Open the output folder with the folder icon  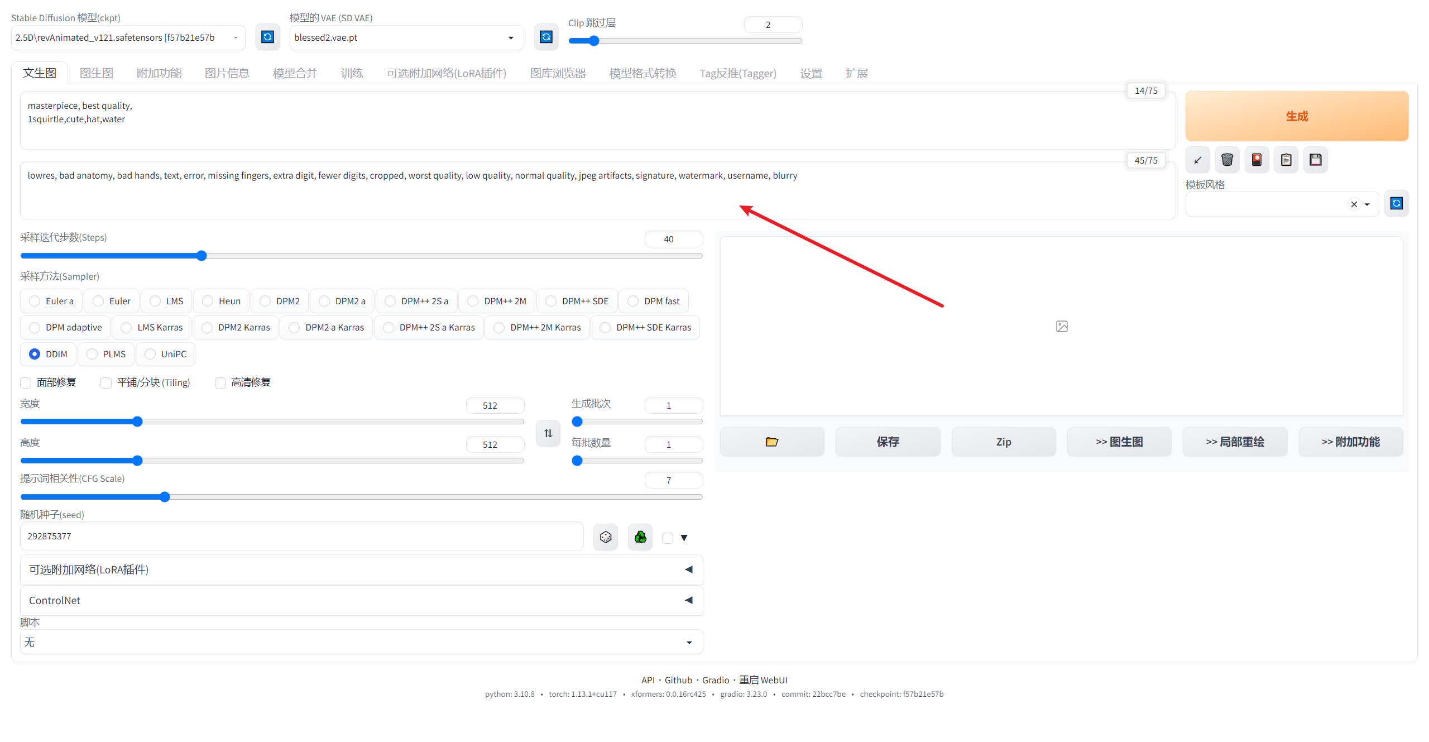tap(771, 442)
